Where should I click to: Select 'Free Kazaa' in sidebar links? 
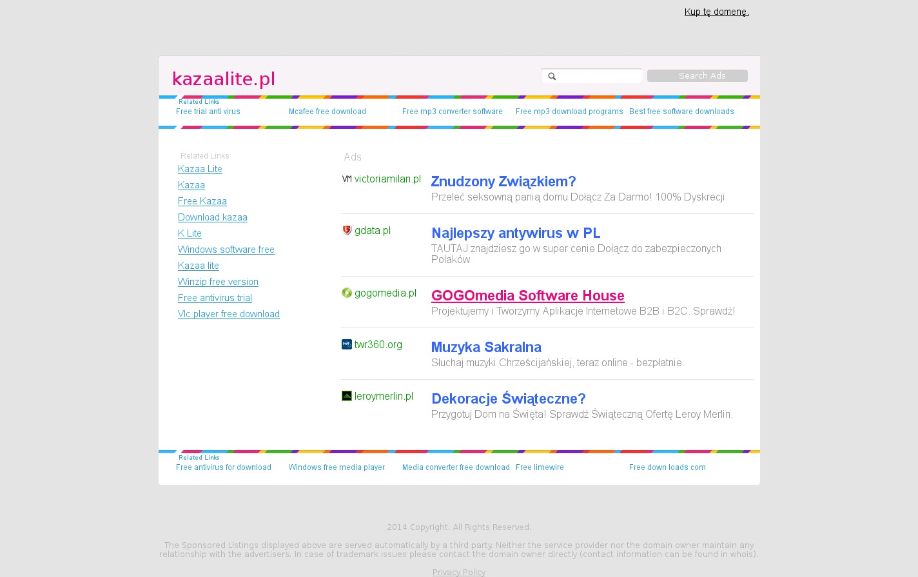click(202, 201)
